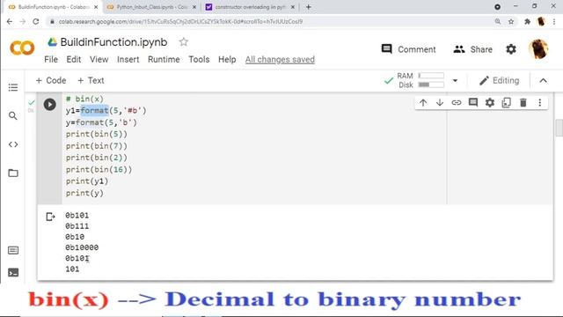The height and width of the screenshot is (317, 563).
Task: Open the Edit menu
Action: click(x=74, y=59)
